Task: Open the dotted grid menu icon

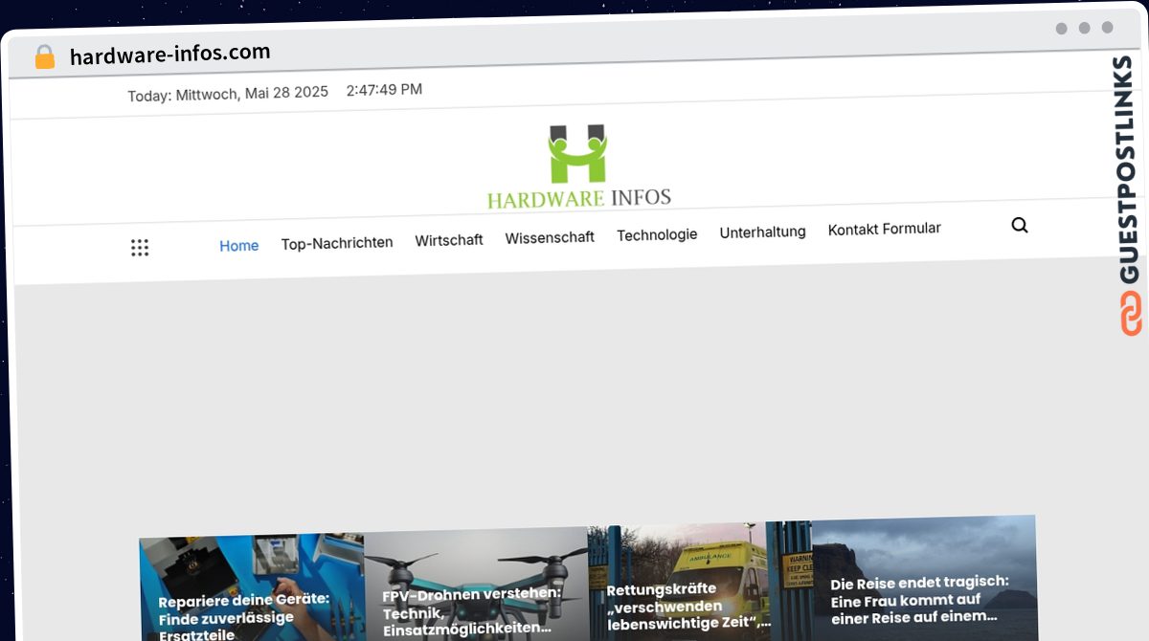Action: [x=140, y=248]
